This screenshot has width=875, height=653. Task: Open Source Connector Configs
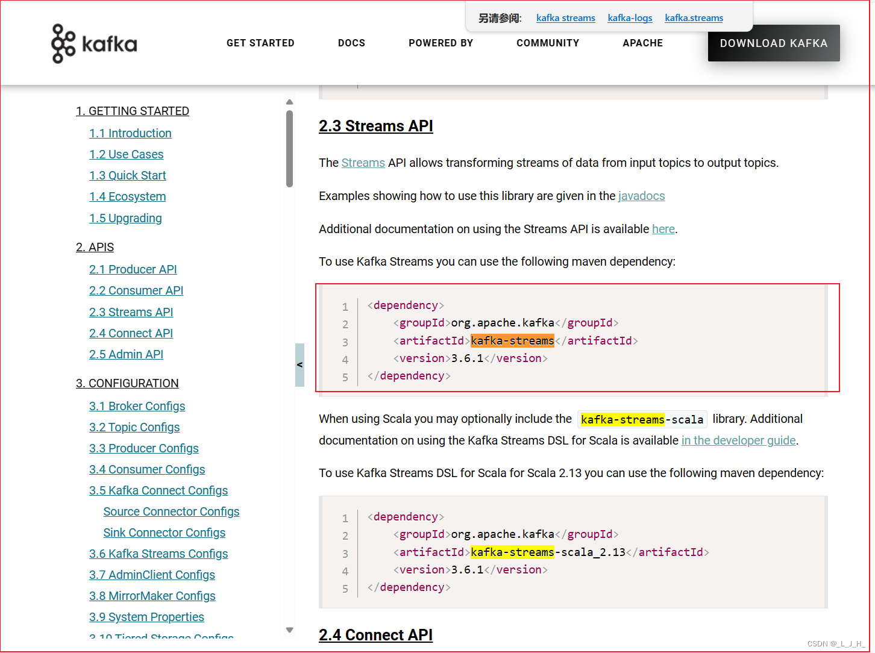[171, 511]
